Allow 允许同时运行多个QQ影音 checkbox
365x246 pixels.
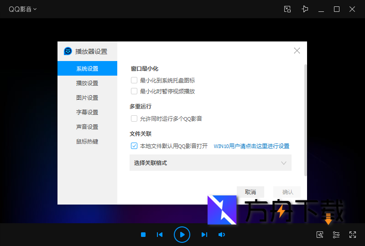[x=134, y=118]
